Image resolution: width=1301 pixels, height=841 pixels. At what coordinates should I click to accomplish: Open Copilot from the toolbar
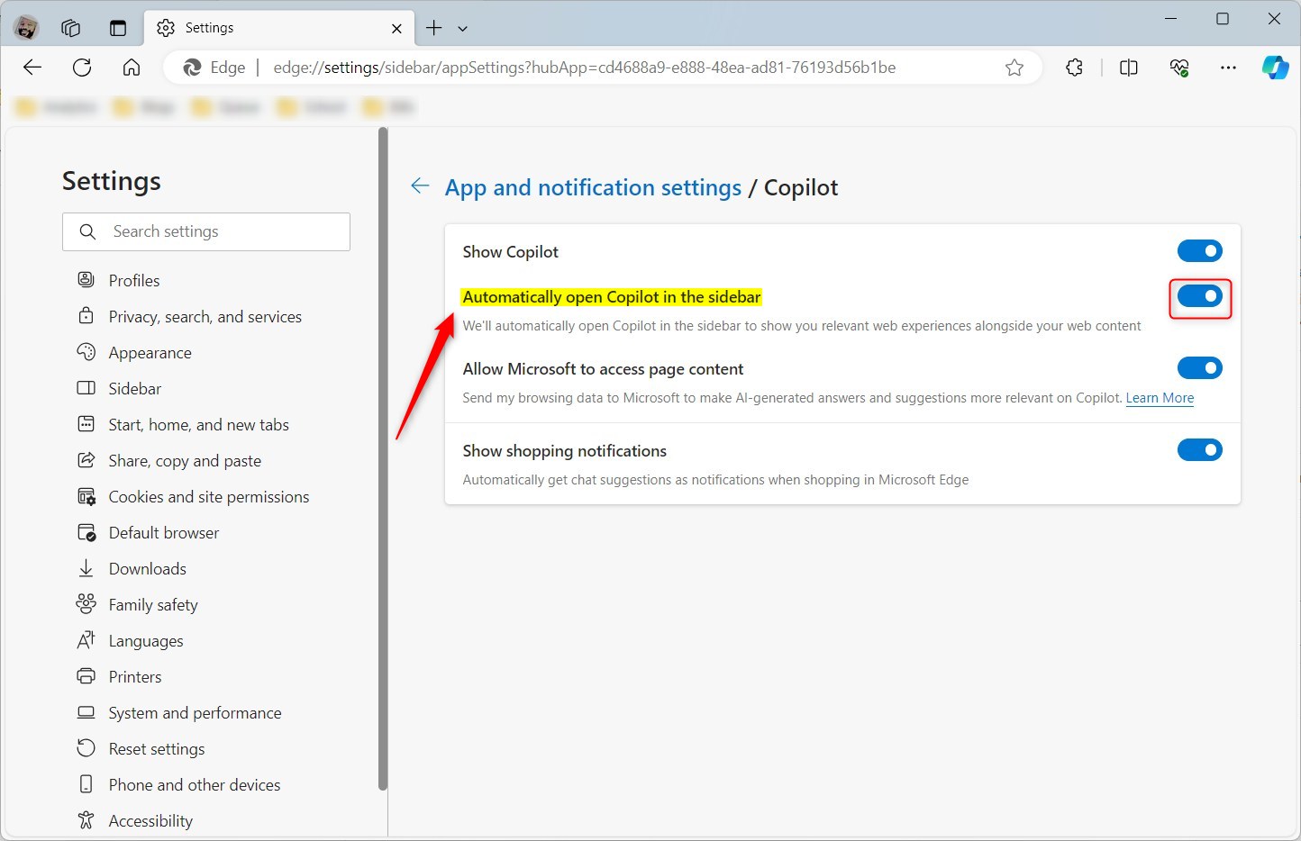tap(1276, 67)
